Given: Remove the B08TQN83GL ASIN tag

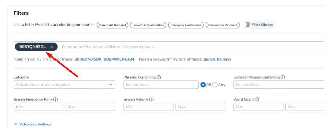Looking at the screenshot, I should coord(52,47).
